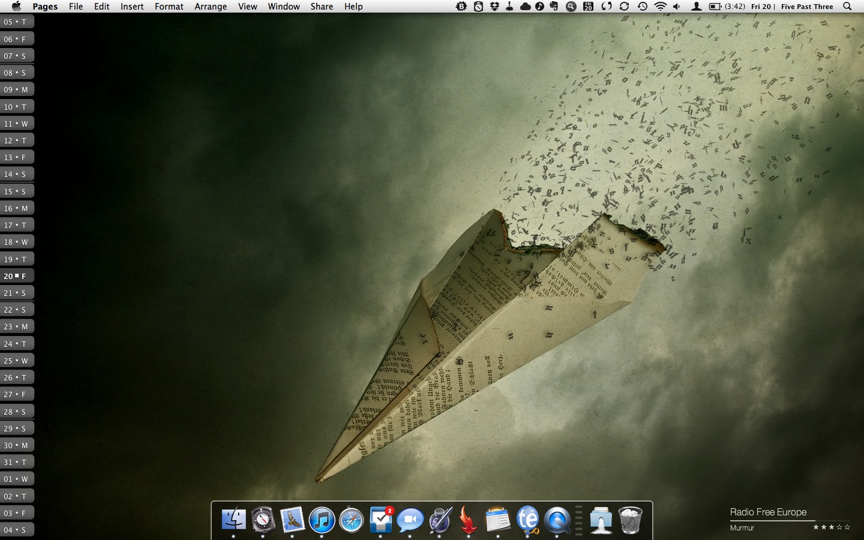Image resolution: width=864 pixels, height=540 pixels.
Task: Launch iChat from the dock
Action: (410, 520)
